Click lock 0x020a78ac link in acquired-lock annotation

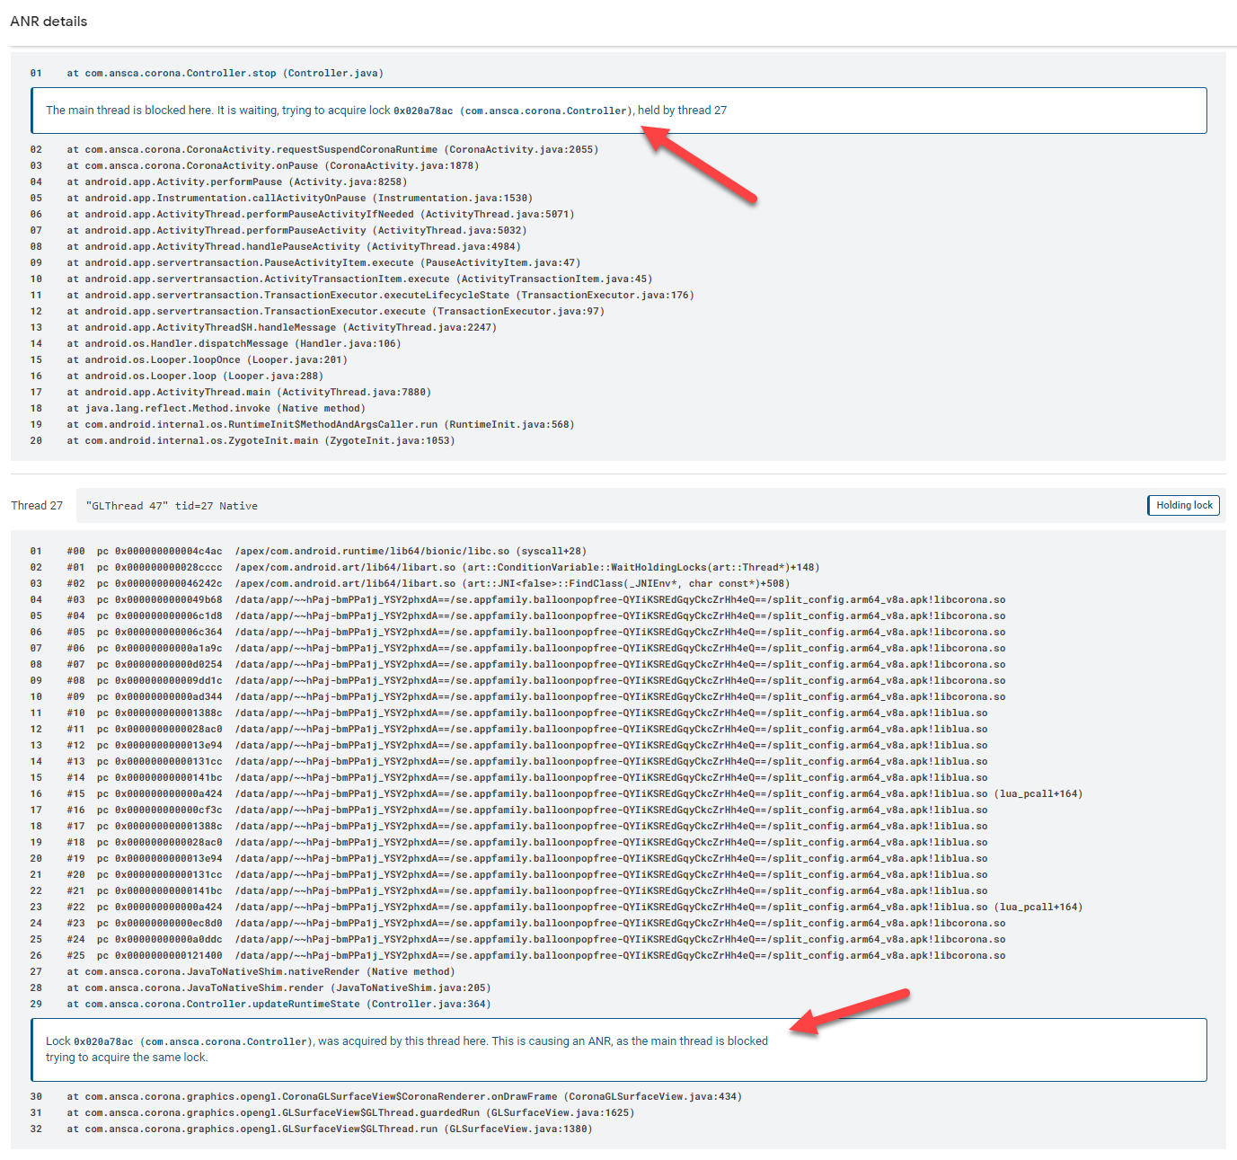[x=102, y=1040]
